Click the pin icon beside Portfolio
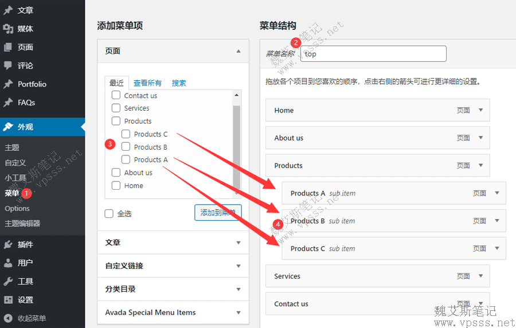This screenshot has width=516, height=328. click(8, 84)
